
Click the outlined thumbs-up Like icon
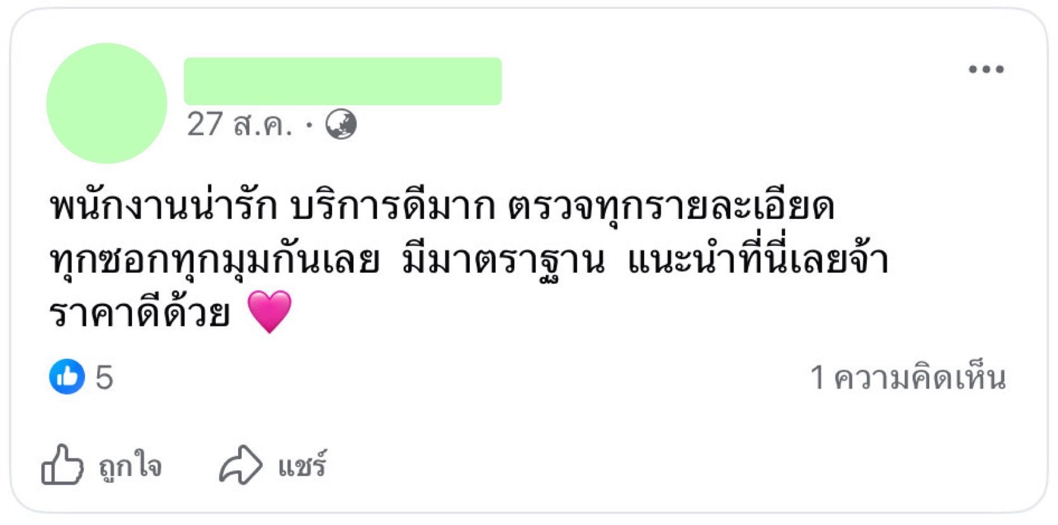pyautogui.click(x=62, y=465)
